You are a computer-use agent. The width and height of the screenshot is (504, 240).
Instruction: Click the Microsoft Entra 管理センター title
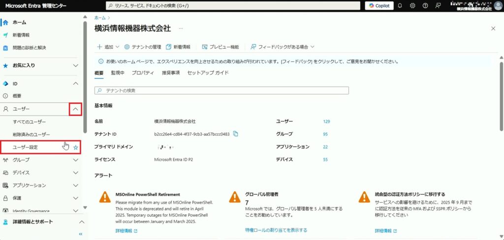pyautogui.click(x=36, y=6)
